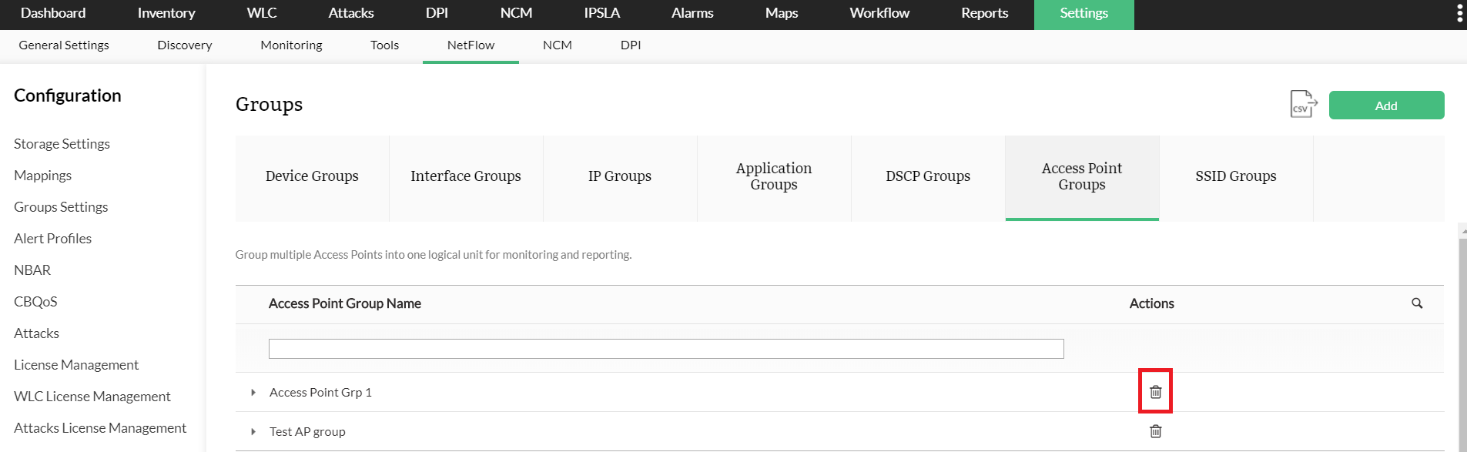Select the Interface Groups tab
Image resolution: width=1467 pixels, height=452 pixels.
(465, 176)
